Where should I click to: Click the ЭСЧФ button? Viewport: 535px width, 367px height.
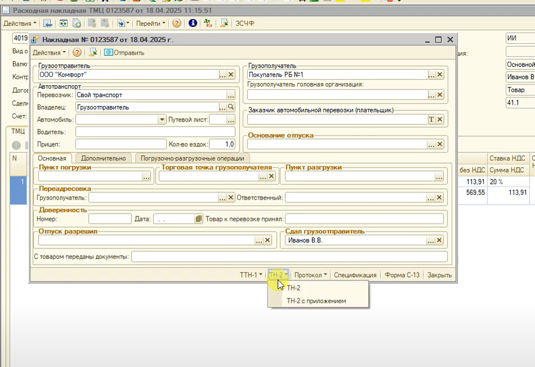pos(245,24)
